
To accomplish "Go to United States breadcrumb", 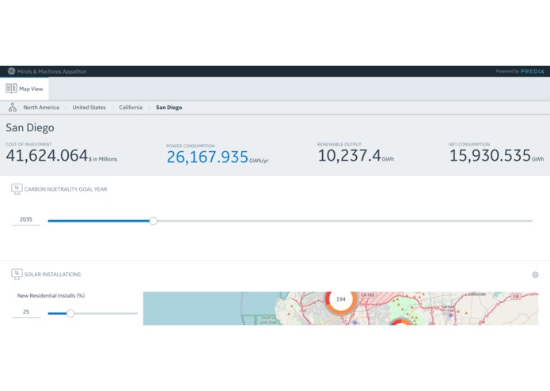I will (89, 108).
